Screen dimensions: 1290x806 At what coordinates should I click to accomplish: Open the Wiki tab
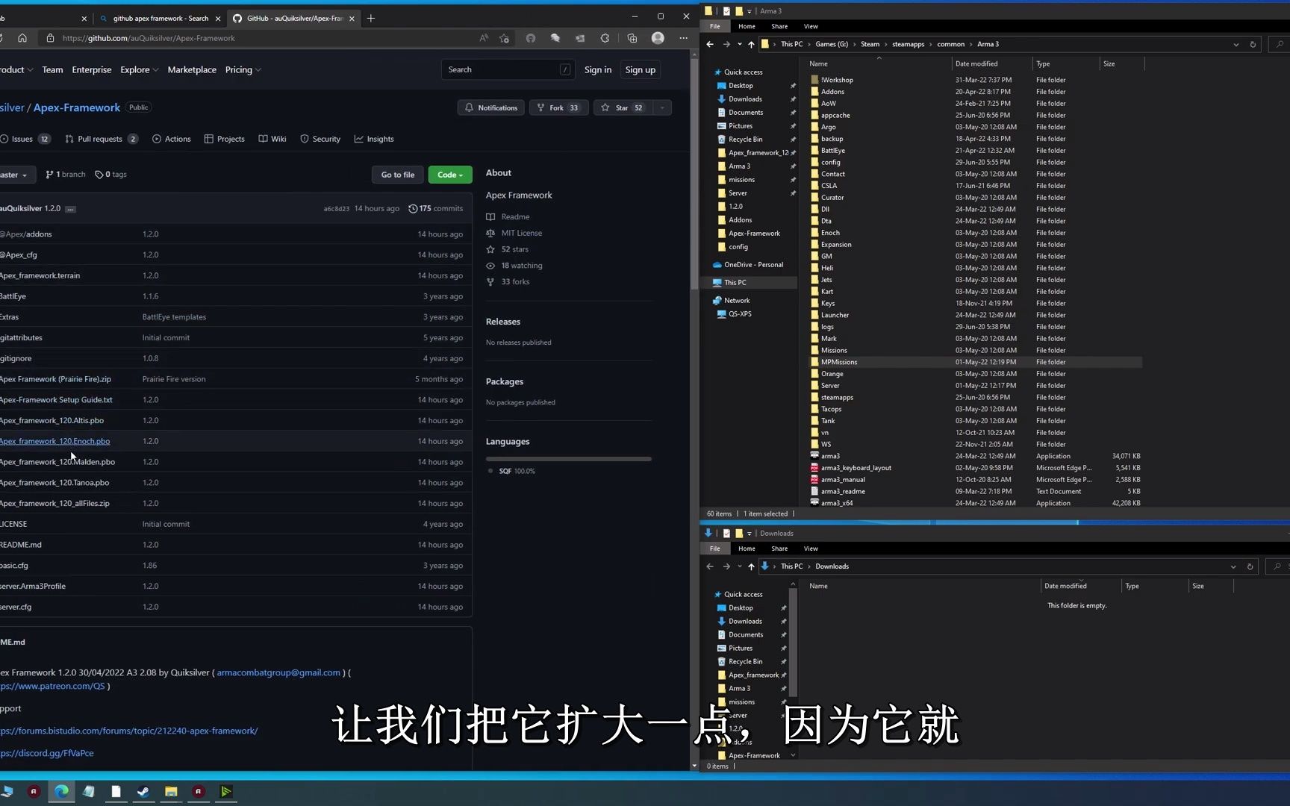click(x=272, y=139)
